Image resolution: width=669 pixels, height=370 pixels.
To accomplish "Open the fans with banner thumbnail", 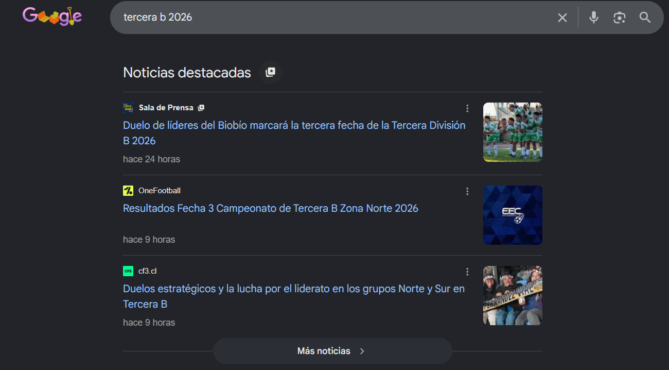I will pyautogui.click(x=513, y=295).
